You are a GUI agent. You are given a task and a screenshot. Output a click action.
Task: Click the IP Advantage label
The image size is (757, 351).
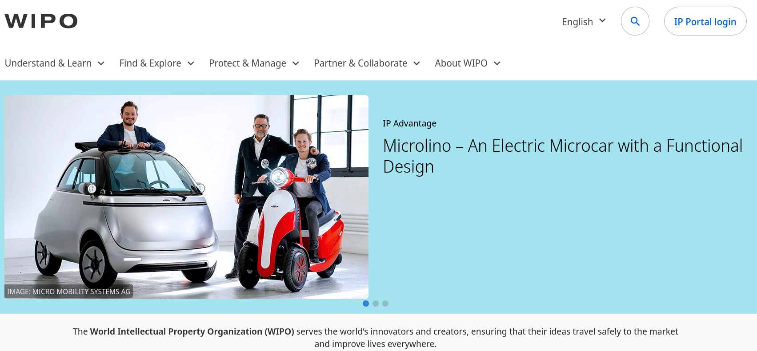coord(409,123)
